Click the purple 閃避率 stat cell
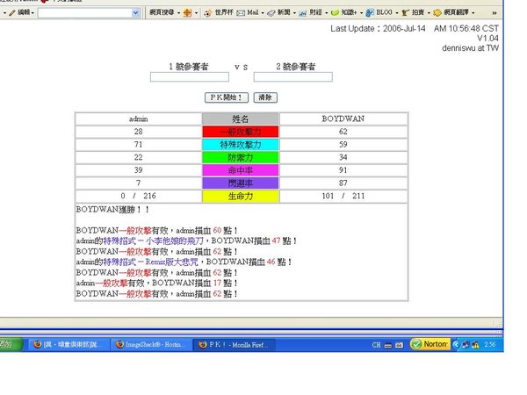 click(x=241, y=183)
